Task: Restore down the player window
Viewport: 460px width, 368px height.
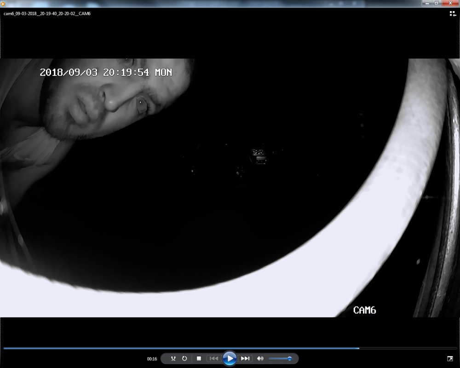Action: click(x=437, y=3)
